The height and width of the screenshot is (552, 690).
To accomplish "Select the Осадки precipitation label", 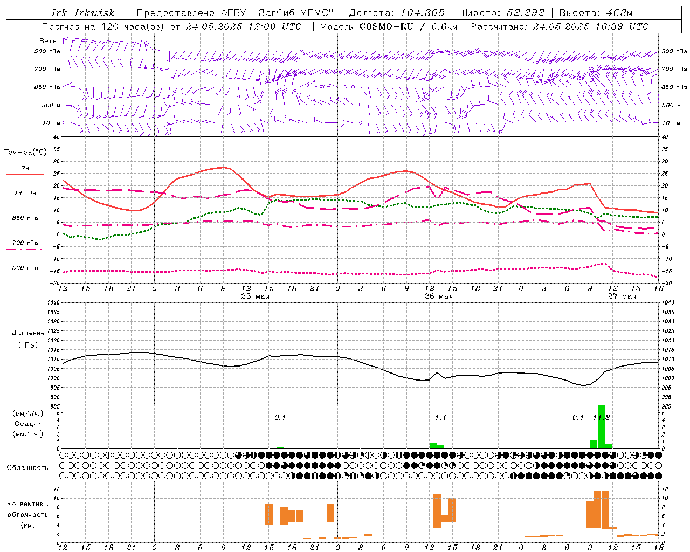I will point(27,424).
